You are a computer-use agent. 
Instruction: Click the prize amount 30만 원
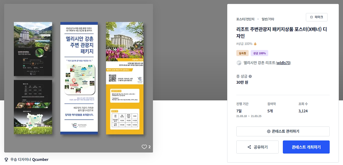point(242,82)
